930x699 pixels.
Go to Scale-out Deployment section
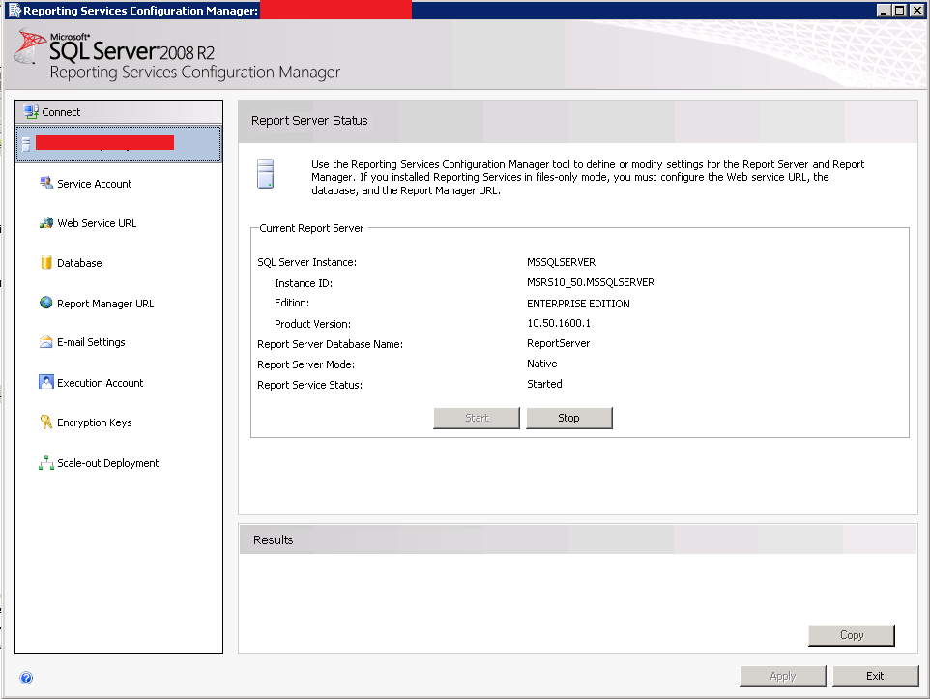click(108, 463)
